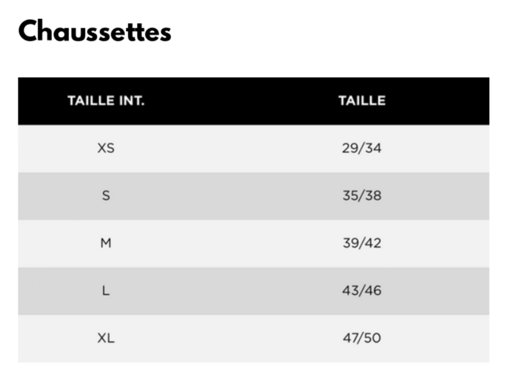The width and height of the screenshot is (520, 386).
Task: Click the TAILLE column header
Action: coord(361,101)
